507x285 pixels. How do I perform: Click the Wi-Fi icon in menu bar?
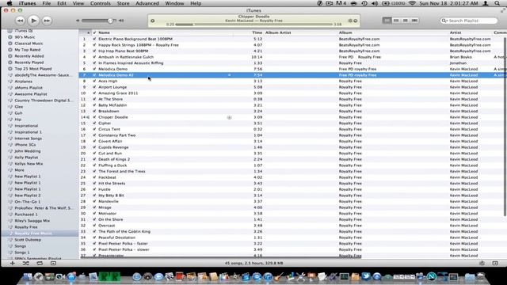pos(412,3)
